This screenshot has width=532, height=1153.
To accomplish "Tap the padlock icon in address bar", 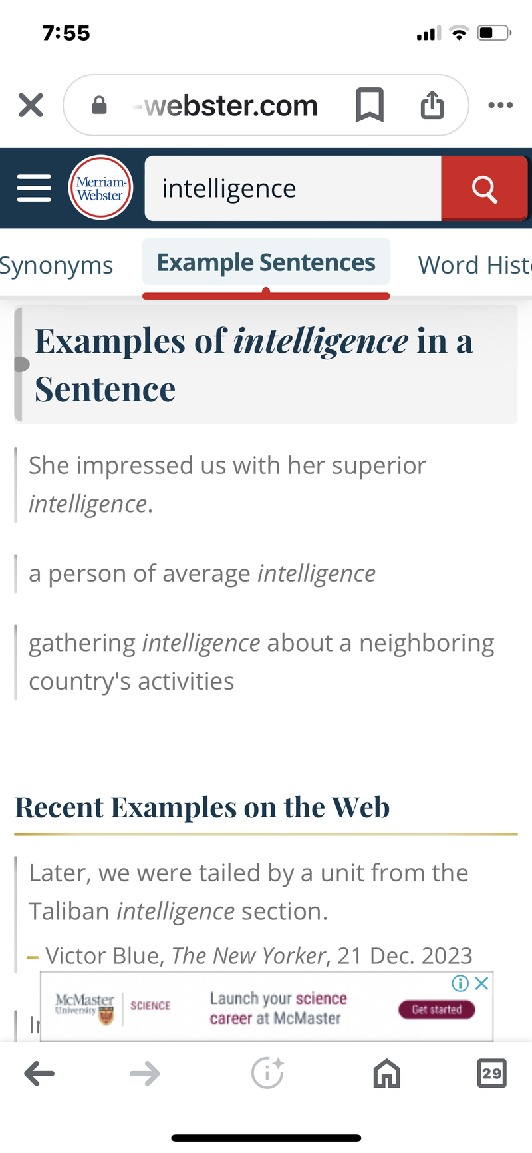I will (x=98, y=105).
